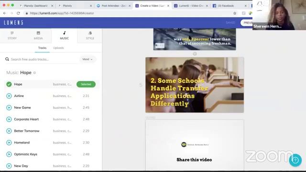Image resolution: width=306 pixels, height=172 pixels.
Task: Click the Lumen5 logo
Action: (13, 22)
